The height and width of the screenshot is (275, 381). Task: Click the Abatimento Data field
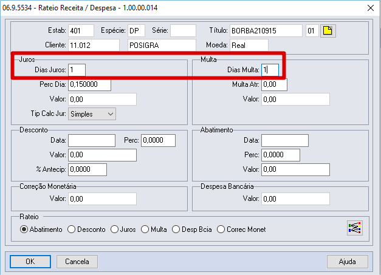285,140
